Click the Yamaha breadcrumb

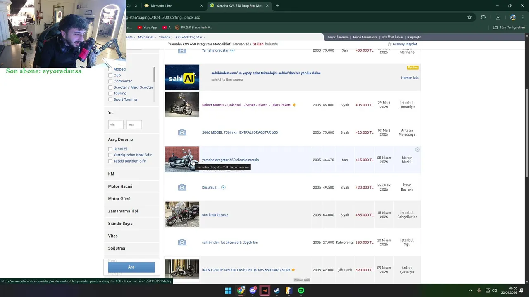(x=164, y=37)
